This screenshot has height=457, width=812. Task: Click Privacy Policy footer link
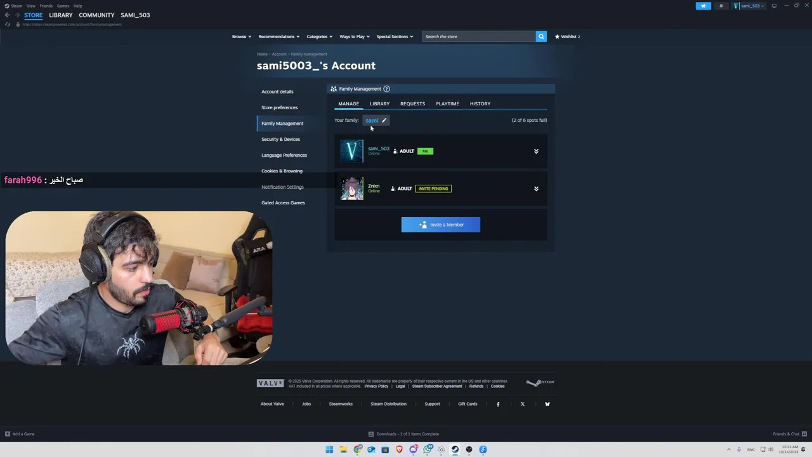tap(376, 386)
